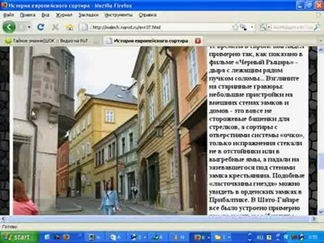Screen dimensions: 324x243
Task: Open the folders taskbar window group
Action: (x=221, y=237)
